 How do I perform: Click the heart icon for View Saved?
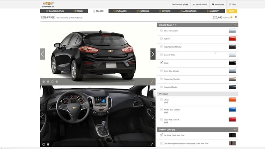(213, 5)
